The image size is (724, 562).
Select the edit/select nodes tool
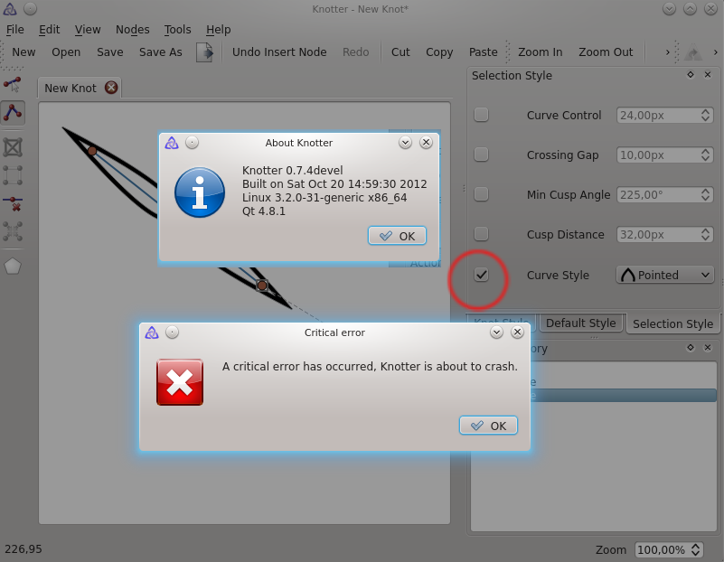point(13,84)
